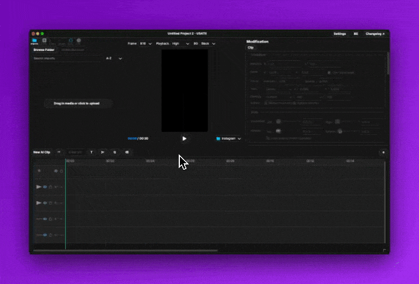
Task: Open the Frame 9:16 aspect dropdown
Action: coord(145,44)
